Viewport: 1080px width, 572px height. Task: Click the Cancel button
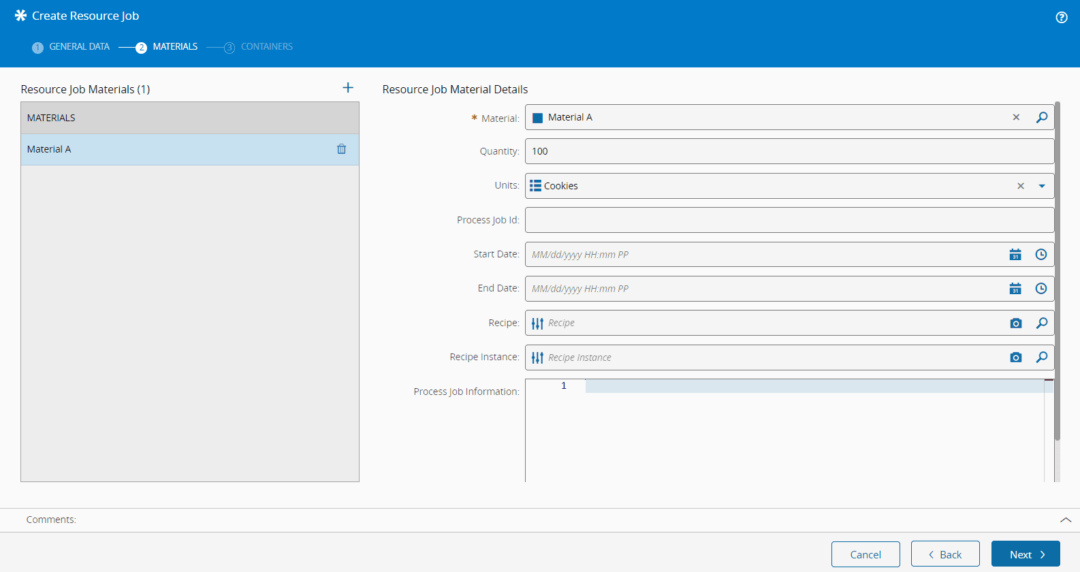click(865, 554)
